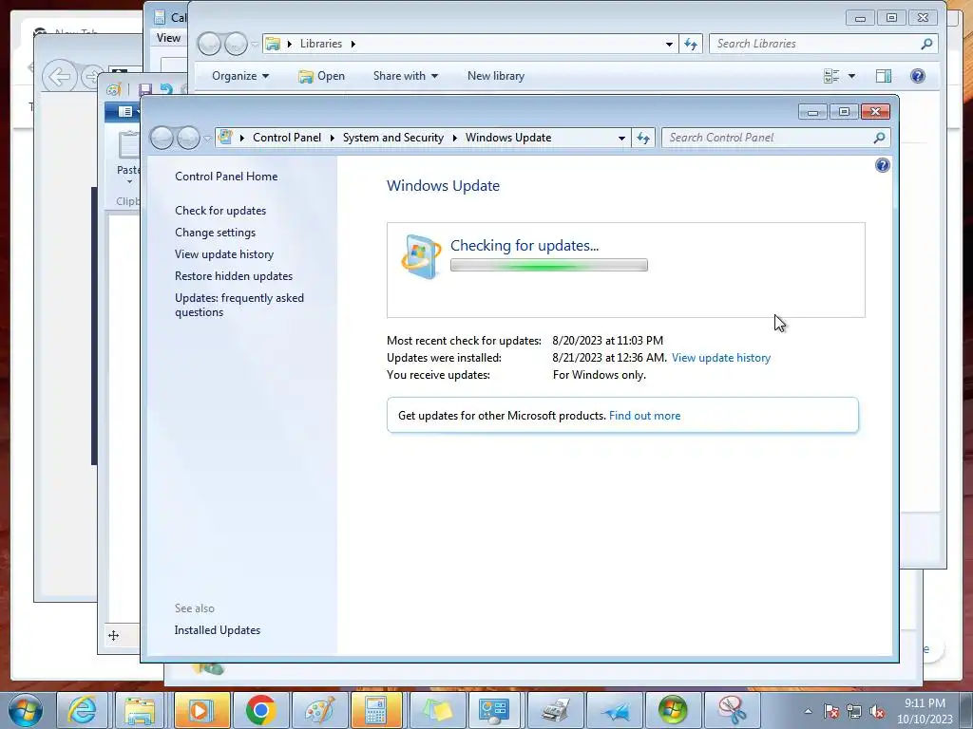This screenshot has width=973, height=729.
Task: Switch to Google Chrome on the taskbar
Action: [260, 710]
